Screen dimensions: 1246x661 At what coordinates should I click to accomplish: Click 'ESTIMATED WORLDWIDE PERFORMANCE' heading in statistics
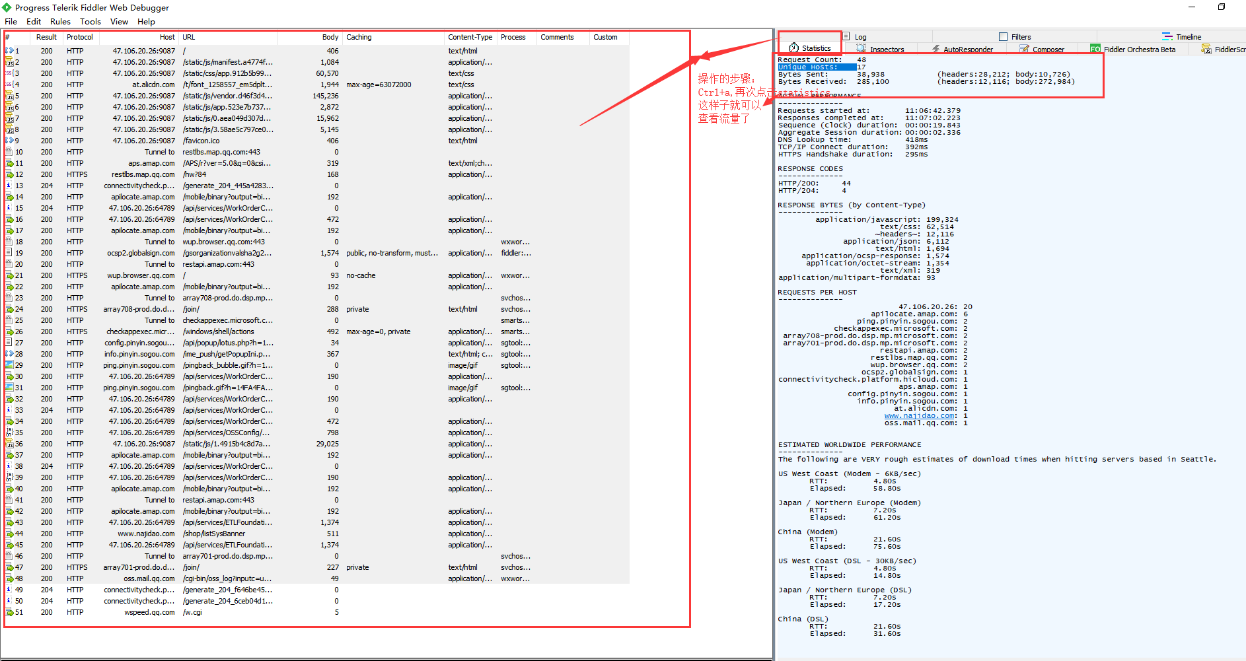click(x=849, y=445)
